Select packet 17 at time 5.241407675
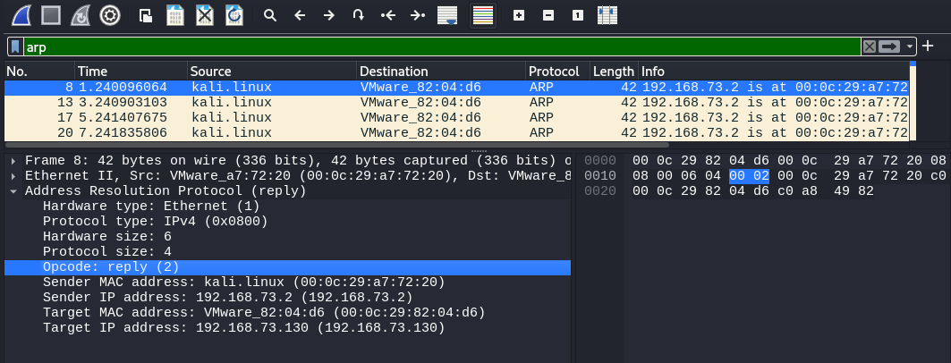 tap(456, 117)
